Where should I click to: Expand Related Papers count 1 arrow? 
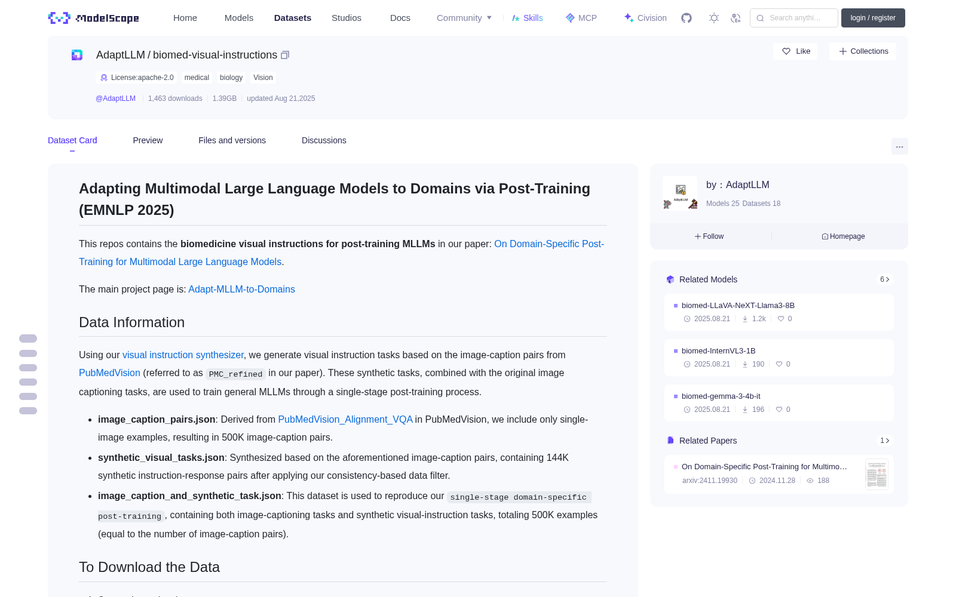tap(884, 441)
